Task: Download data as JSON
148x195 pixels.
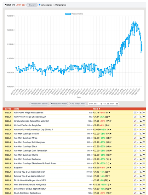Action: 19,5
